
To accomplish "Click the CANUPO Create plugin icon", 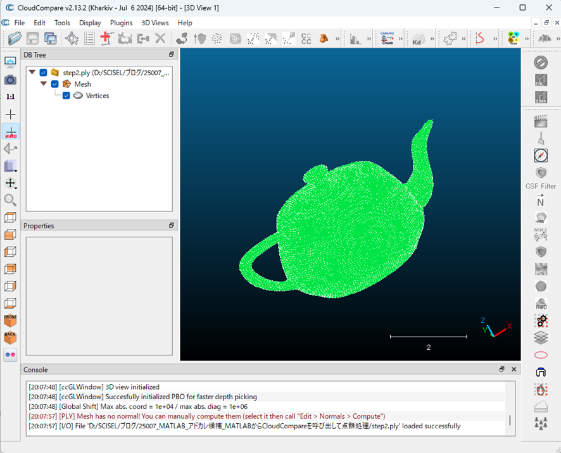I will tap(387, 39).
